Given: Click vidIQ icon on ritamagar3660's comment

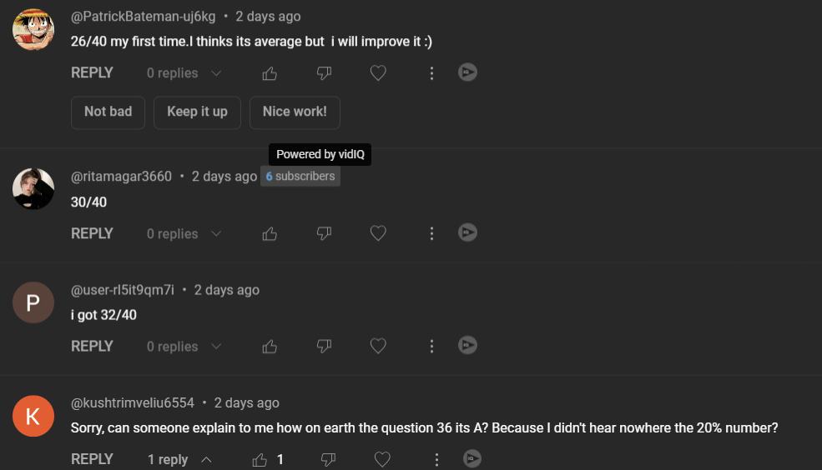Looking at the screenshot, I should tap(468, 233).
